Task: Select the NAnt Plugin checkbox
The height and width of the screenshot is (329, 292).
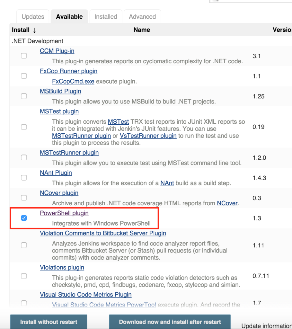Action: (24, 178)
